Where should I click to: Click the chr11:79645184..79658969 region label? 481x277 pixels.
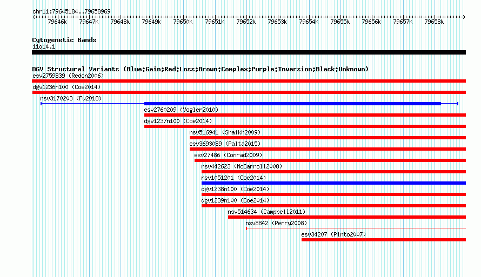coord(71,11)
